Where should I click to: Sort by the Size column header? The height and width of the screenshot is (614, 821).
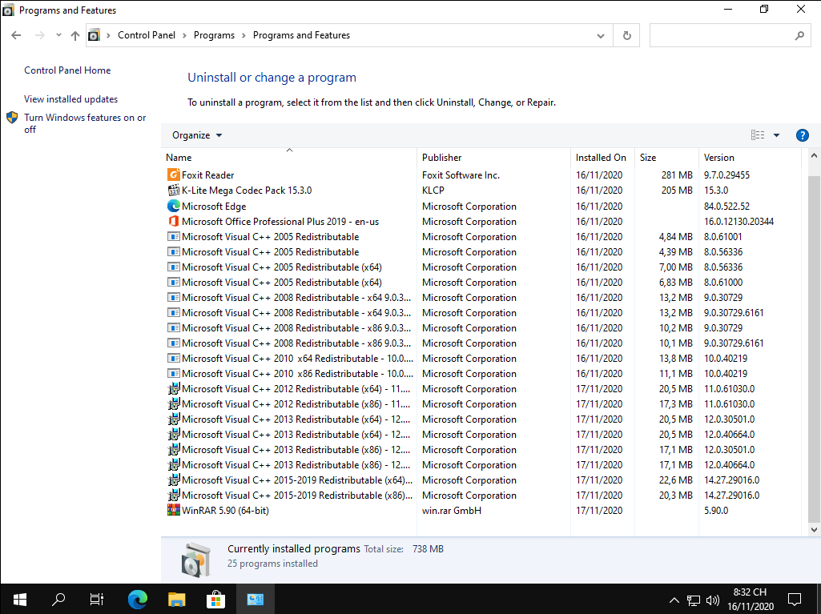click(x=666, y=157)
